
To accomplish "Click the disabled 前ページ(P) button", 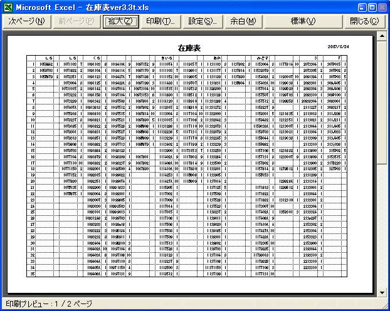I will (x=76, y=21).
